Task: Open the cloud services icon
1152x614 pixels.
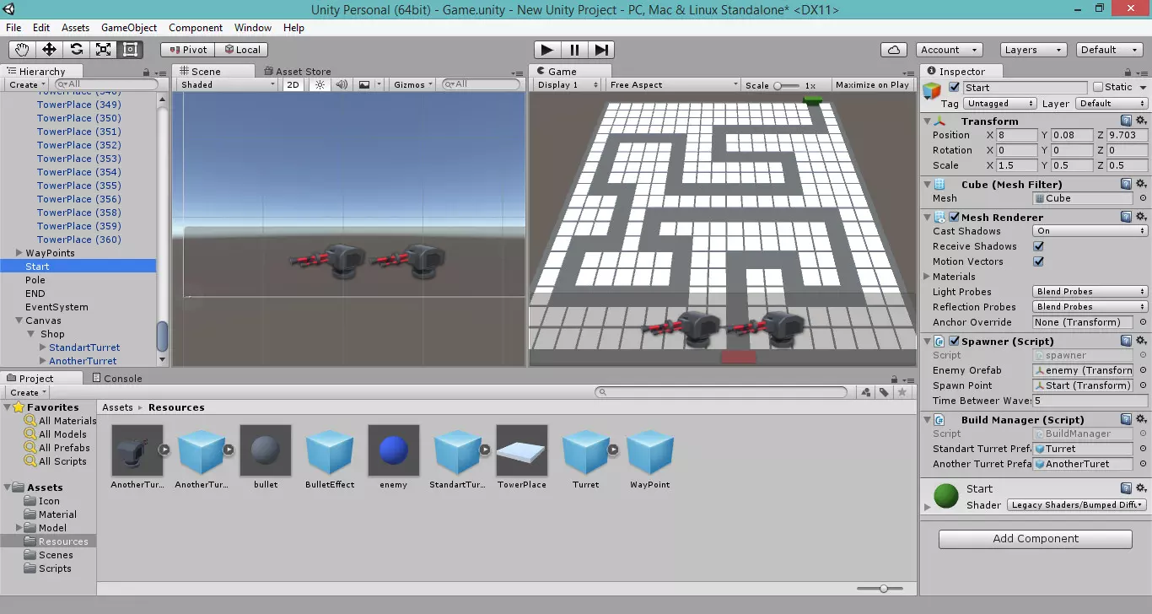Action: 894,50
